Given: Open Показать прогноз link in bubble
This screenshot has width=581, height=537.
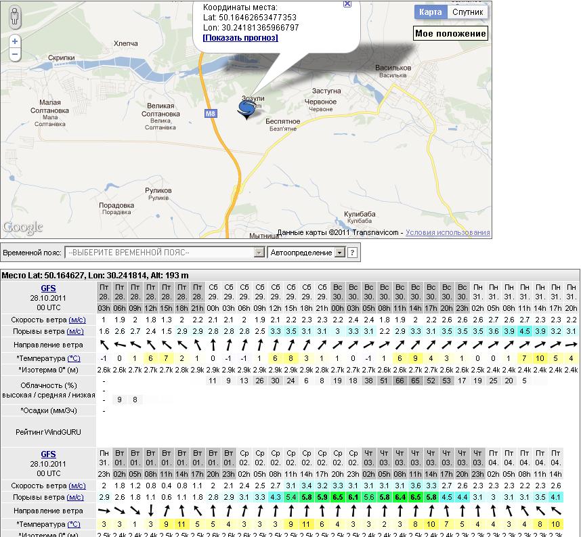Looking at the screenshot, I should (240, 38).
